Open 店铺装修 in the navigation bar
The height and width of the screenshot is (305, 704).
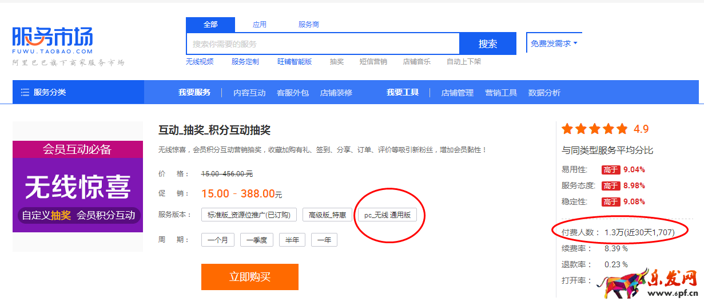click(x=336, y=93)
